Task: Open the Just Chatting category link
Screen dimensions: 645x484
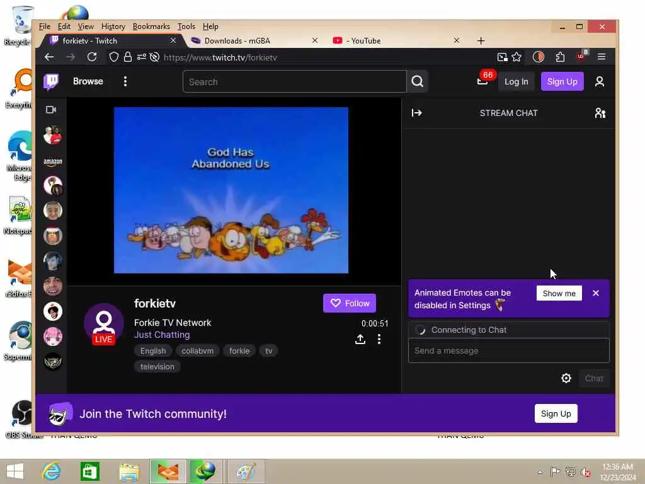Action: 162,335
